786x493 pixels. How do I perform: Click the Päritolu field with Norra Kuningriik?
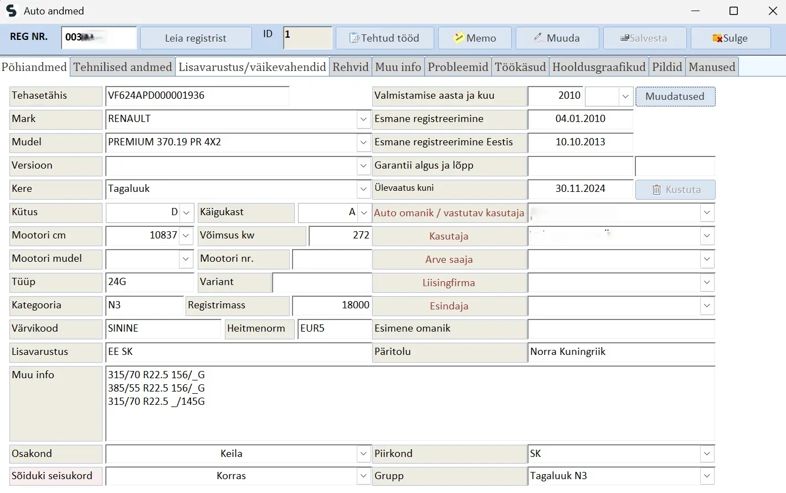point(621,352)
